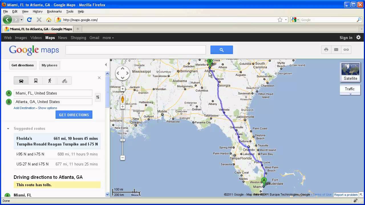Select bicycling directions icon
This screenshot has height=205, width=365.
(x=64, y=81)
